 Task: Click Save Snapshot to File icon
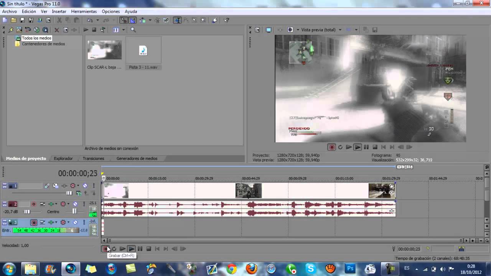point(375,30)
